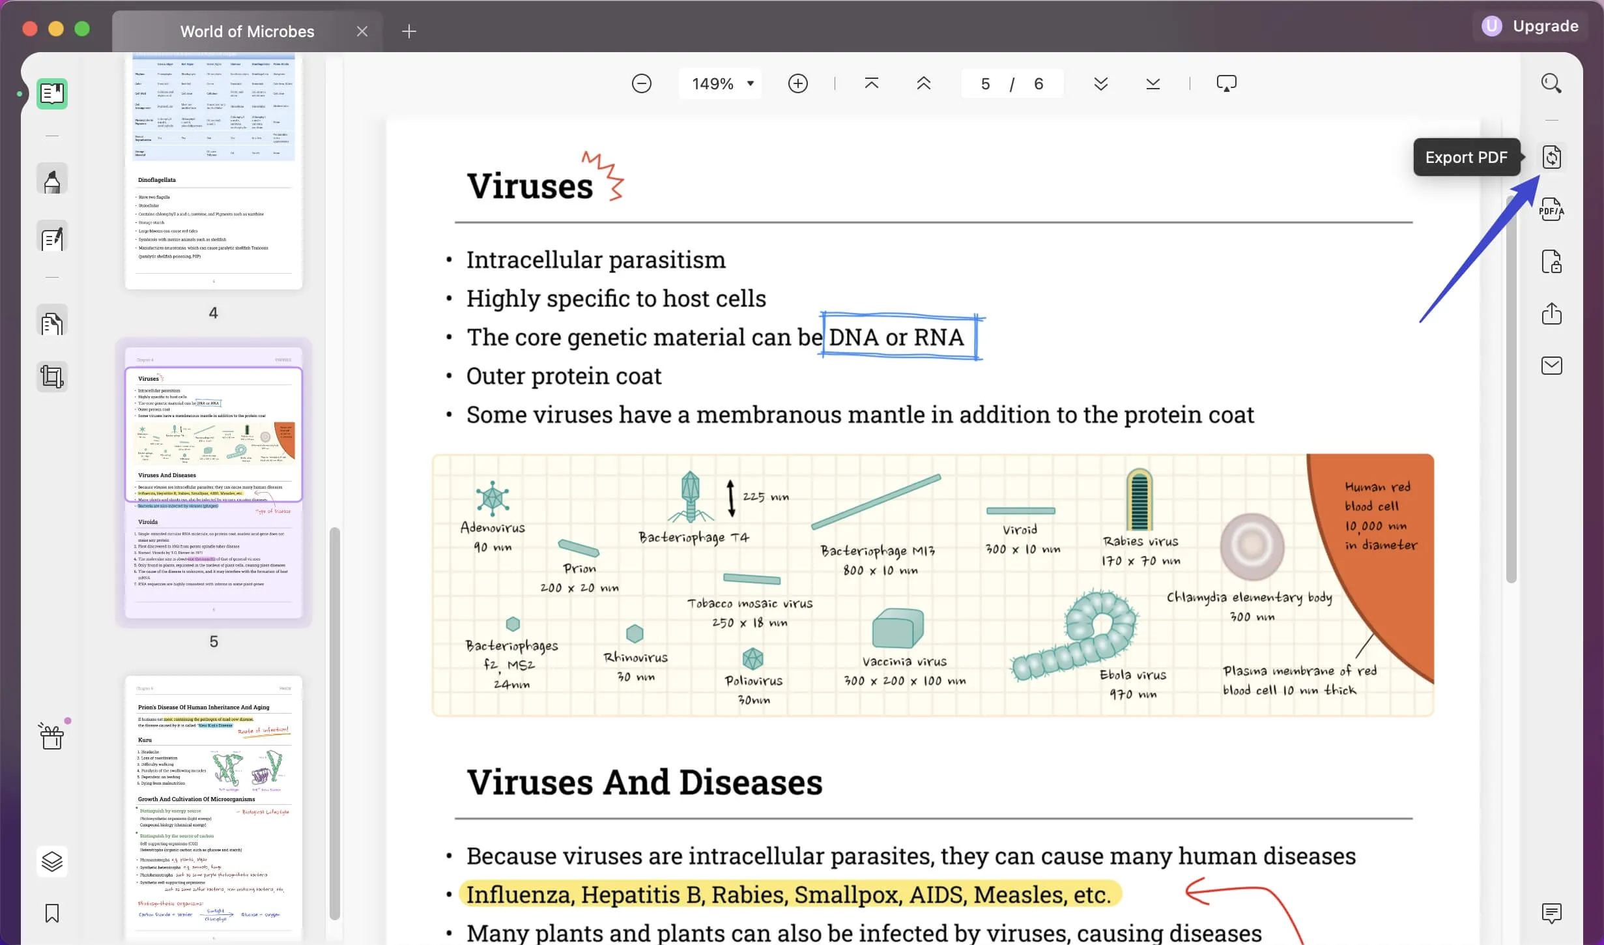Expand the 149% zoom dropdown
This screenshot has width=1604, height=945.
pyautogui.click(x=751, y=83)
